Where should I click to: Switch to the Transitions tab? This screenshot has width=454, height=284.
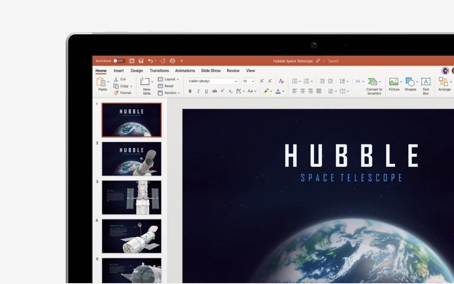159,71
